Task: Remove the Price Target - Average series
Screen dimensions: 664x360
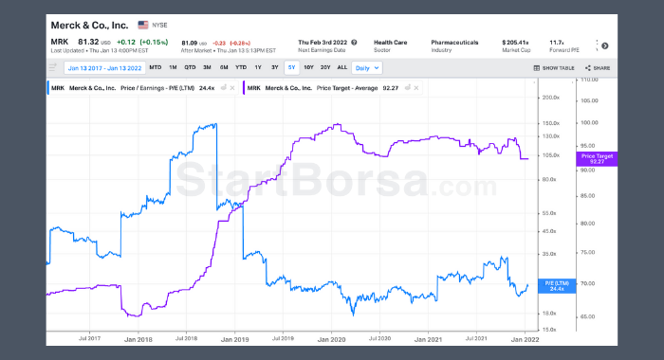Action: click(x=416, y=88)
